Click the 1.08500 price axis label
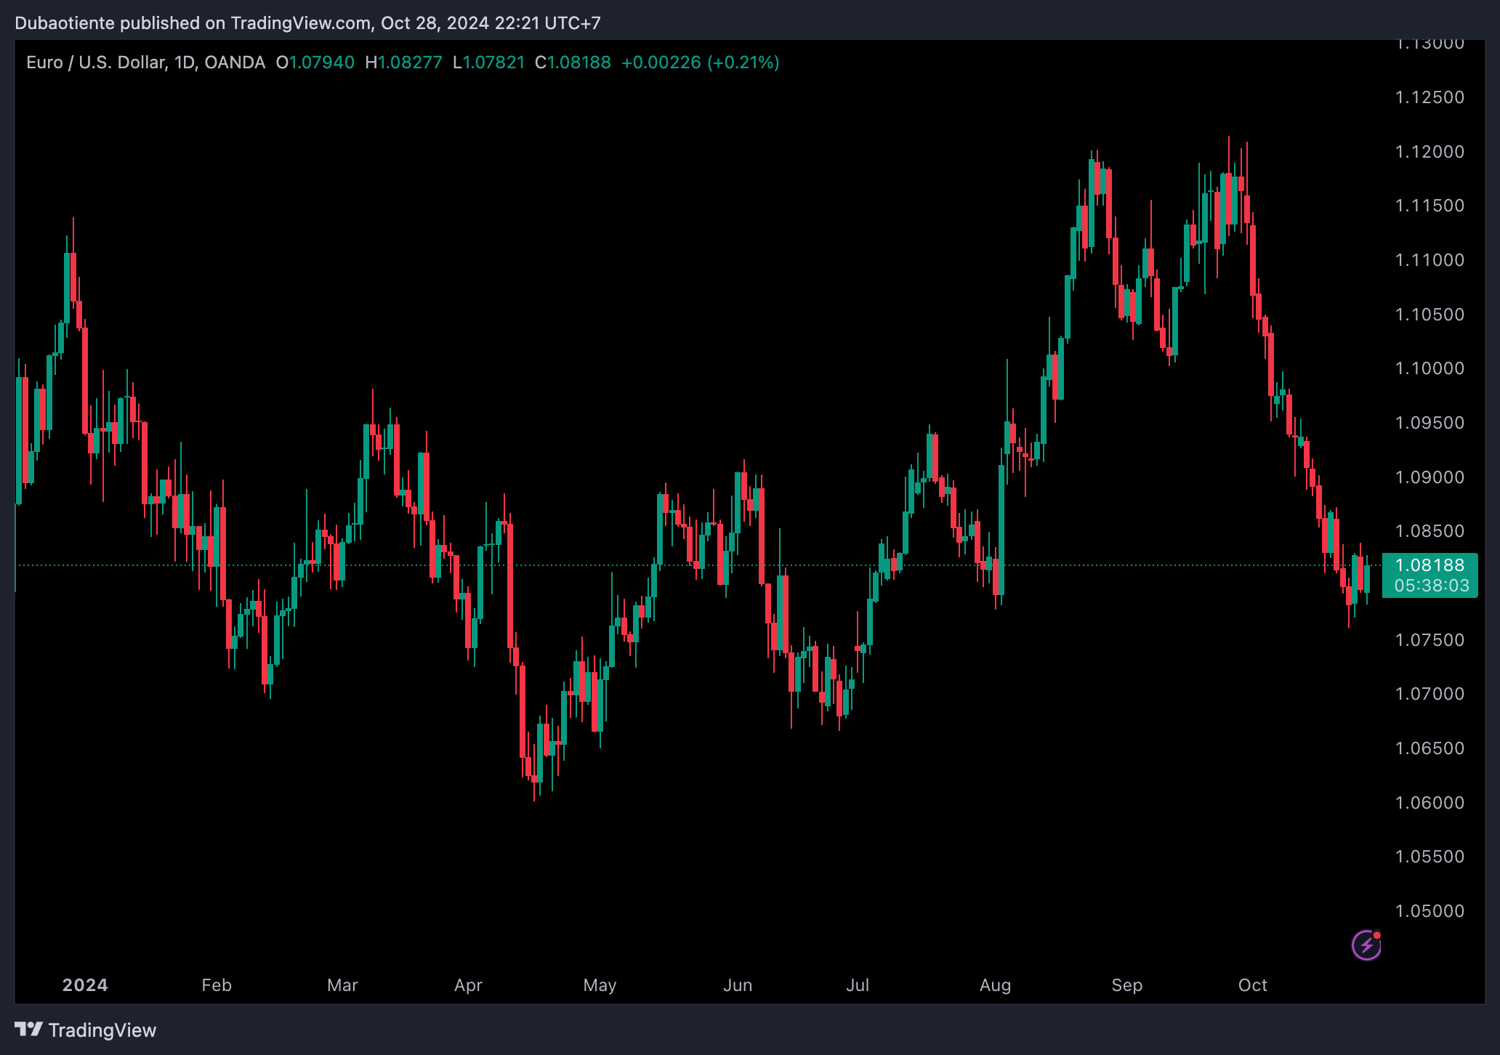This screenshot has height=1055, width=1500. (1430, 531)
